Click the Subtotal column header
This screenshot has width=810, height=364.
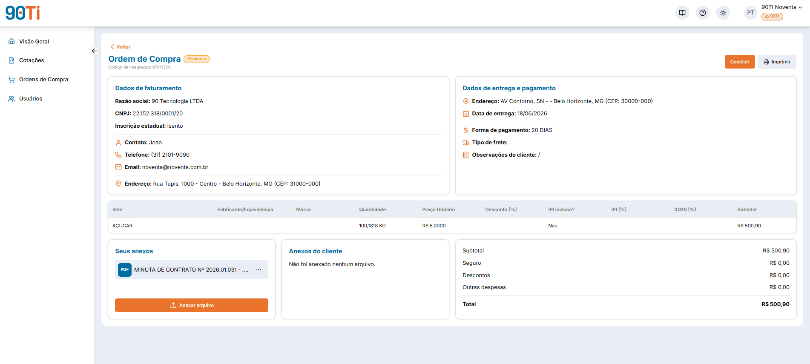pos(747,209)
